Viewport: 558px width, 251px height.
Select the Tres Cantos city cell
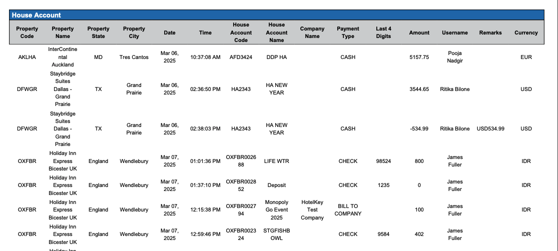coord(134,57)
